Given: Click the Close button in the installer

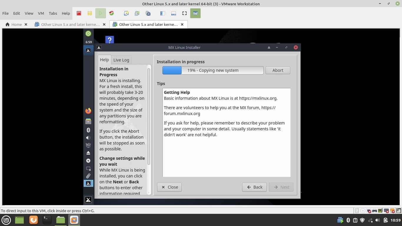Looking at the screenshot, I should tap(170, 187).
